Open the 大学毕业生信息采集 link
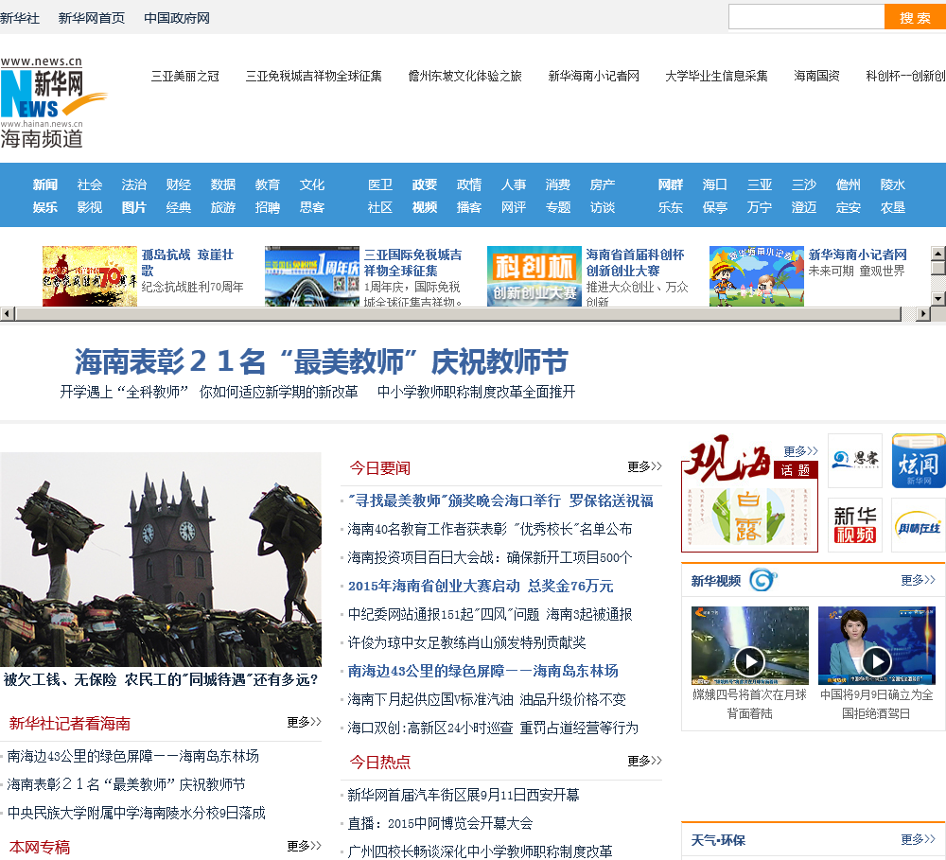The height and width of the screenshot is (860, 946). [717, 76]
